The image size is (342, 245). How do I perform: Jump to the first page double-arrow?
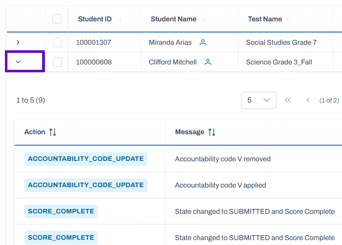(288, 100)
